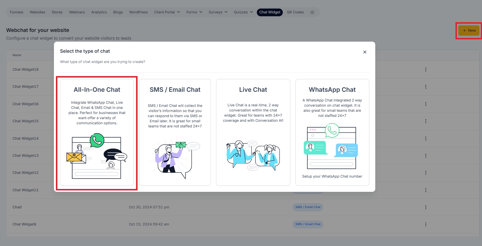The width and height of the screenshot is (482, 246).
Task: Close the Select the type of chat dialog
Action: click(x=365, y=52)
